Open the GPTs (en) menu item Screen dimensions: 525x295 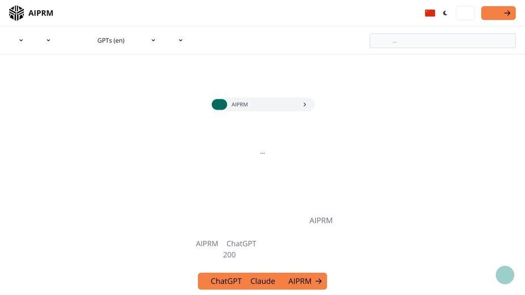[x=111, y=40]
